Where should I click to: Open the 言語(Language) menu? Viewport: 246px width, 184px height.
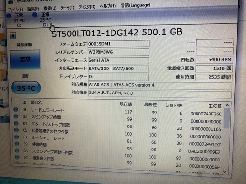pos(135,5)
